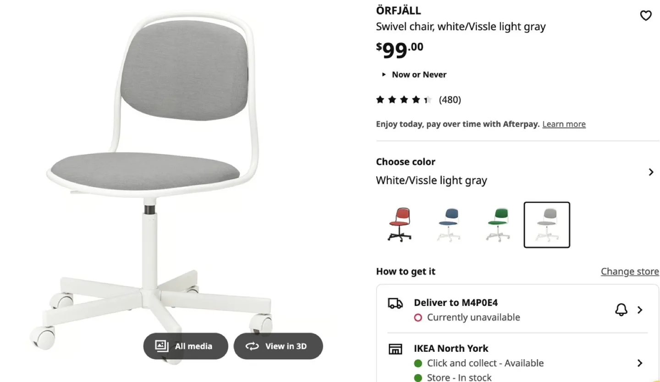The height and width of the screenshot is (382, 660).
Task: Select the blue chair color option
Action: (448, 225)
